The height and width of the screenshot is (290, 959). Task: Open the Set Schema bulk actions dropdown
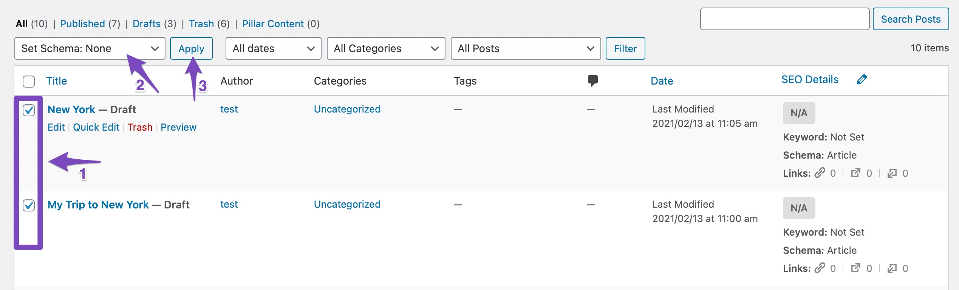point(90,48)
